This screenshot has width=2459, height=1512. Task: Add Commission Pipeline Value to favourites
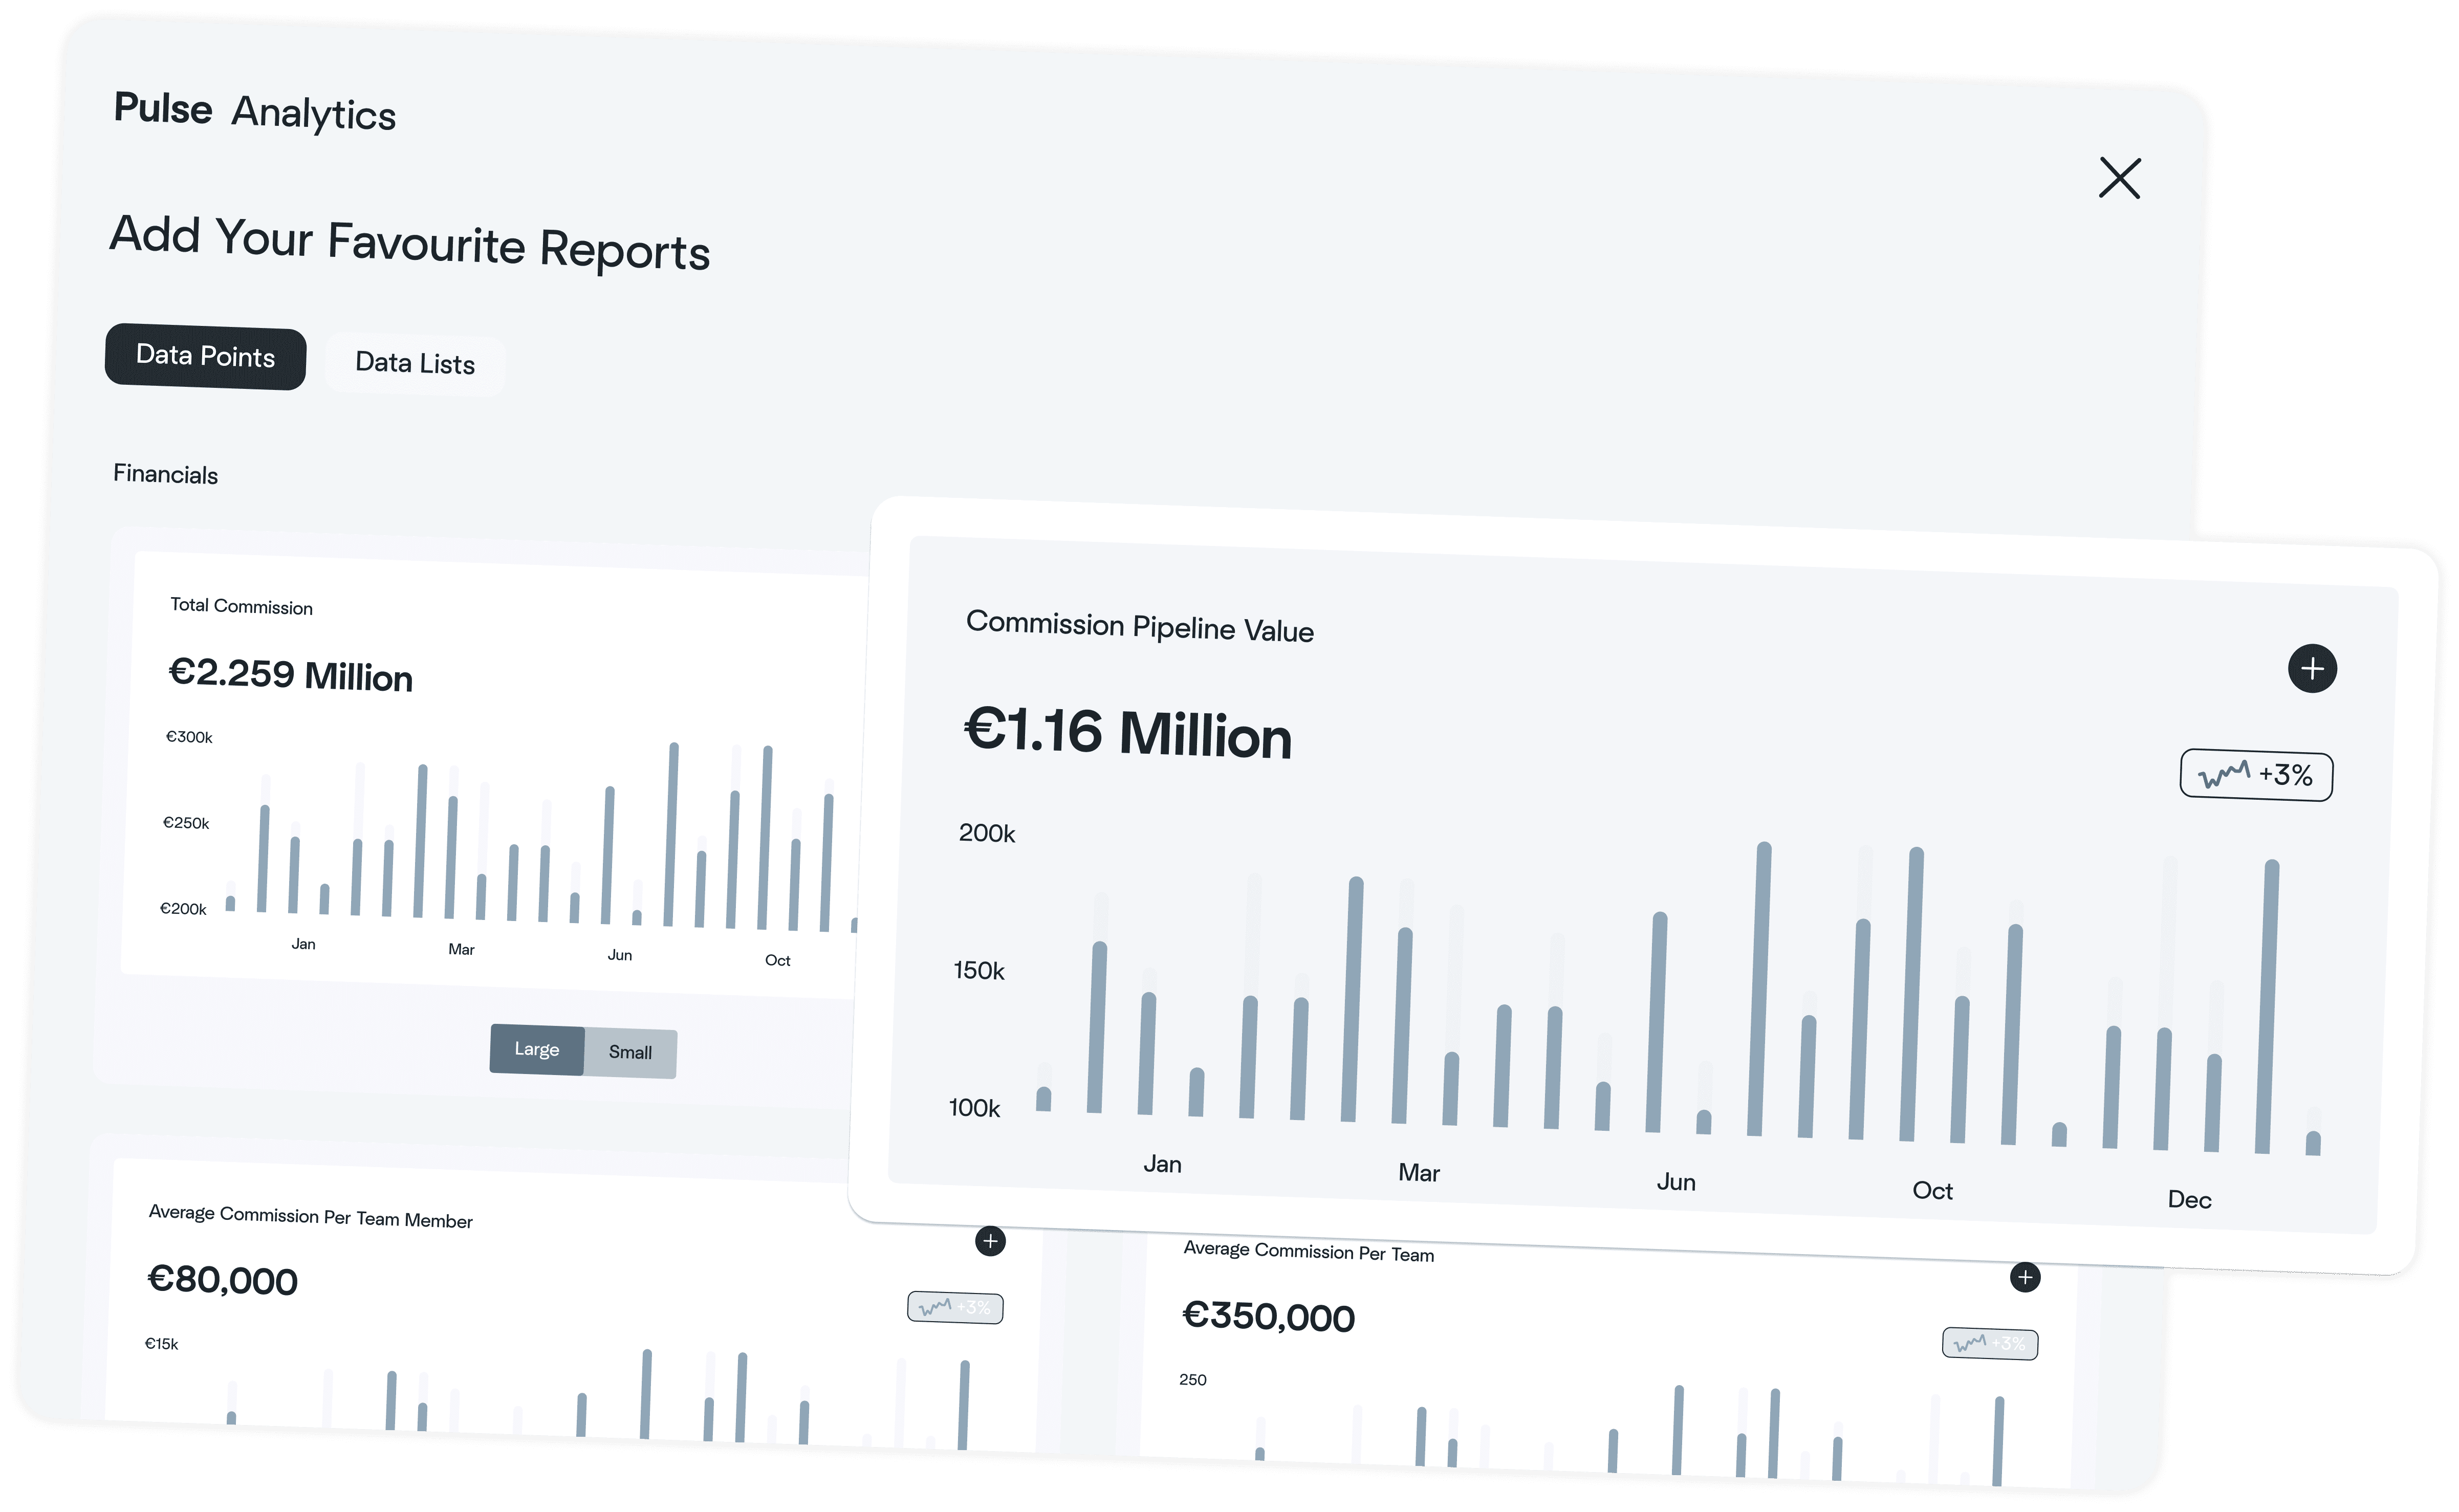pyautogui.click(x=2313, y=669)
